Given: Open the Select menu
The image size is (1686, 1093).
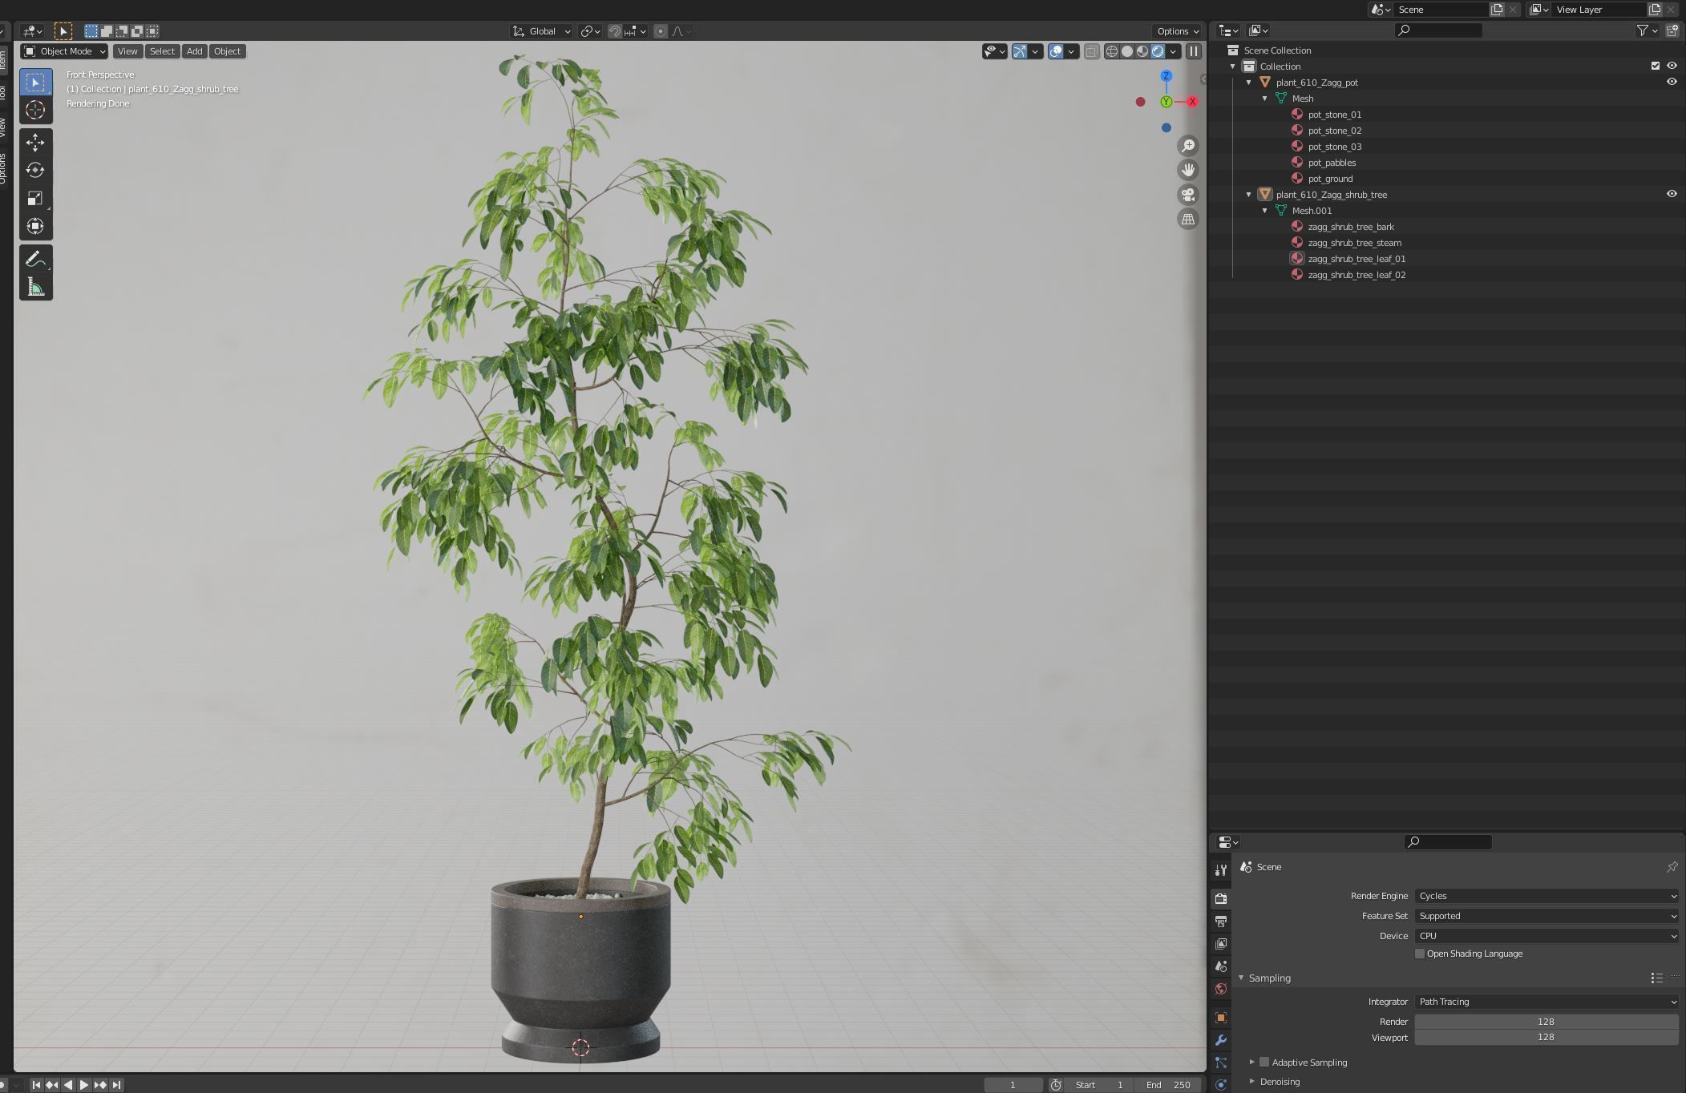Looking at the screenshot, I should click(162, 51).
